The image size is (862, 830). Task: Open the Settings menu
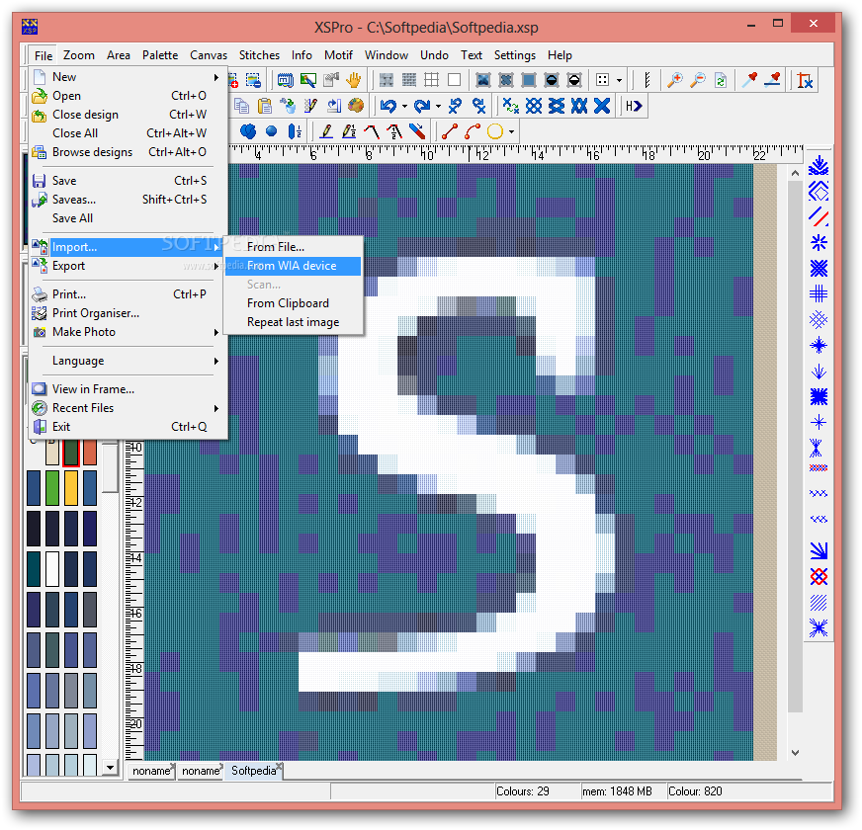(515, 55)
